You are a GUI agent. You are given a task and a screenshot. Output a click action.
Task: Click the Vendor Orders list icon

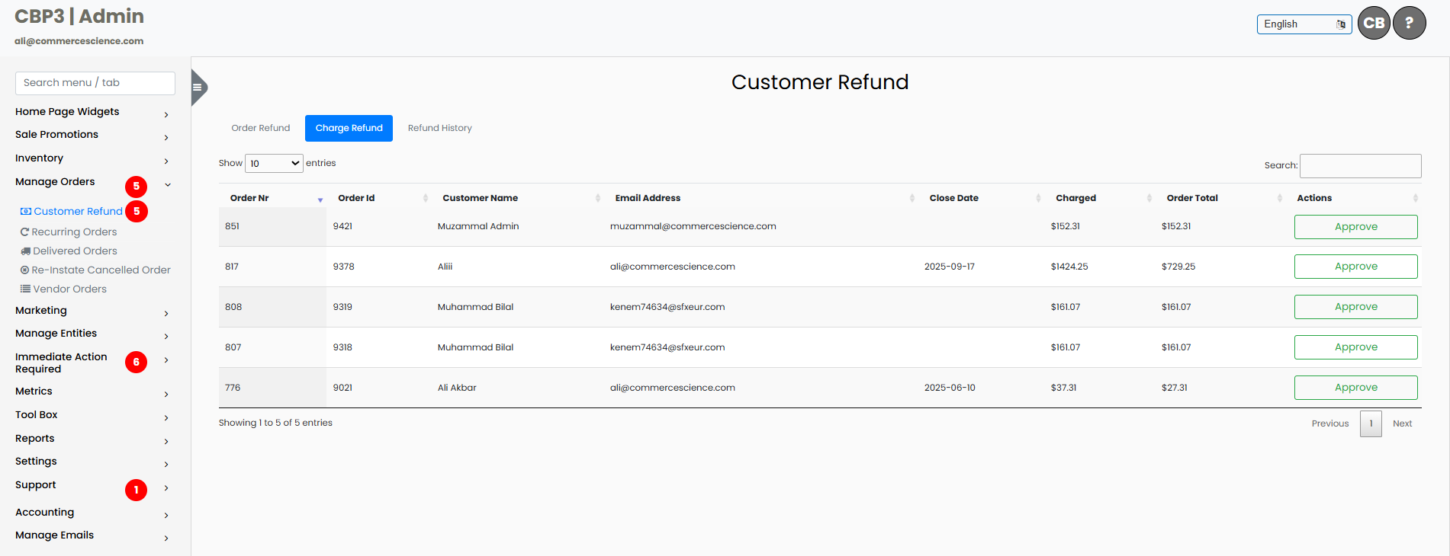(25, 289)
